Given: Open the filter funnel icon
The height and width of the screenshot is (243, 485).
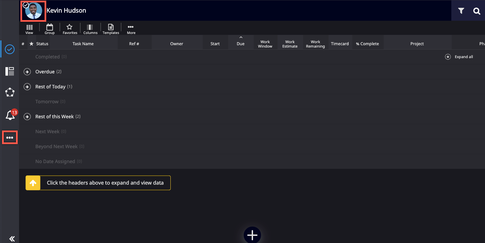Looking at the screenshot, I should (461, 11).
